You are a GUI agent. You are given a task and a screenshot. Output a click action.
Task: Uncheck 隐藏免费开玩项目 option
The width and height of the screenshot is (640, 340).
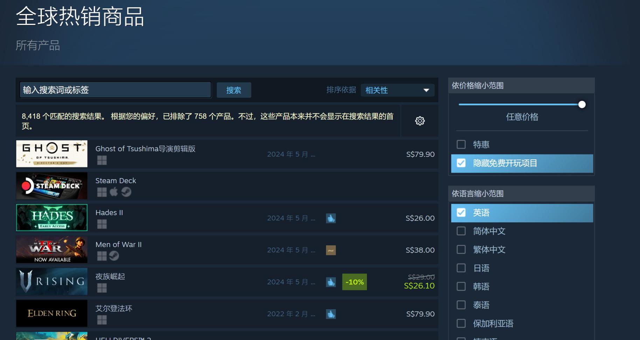pos(461,163)
